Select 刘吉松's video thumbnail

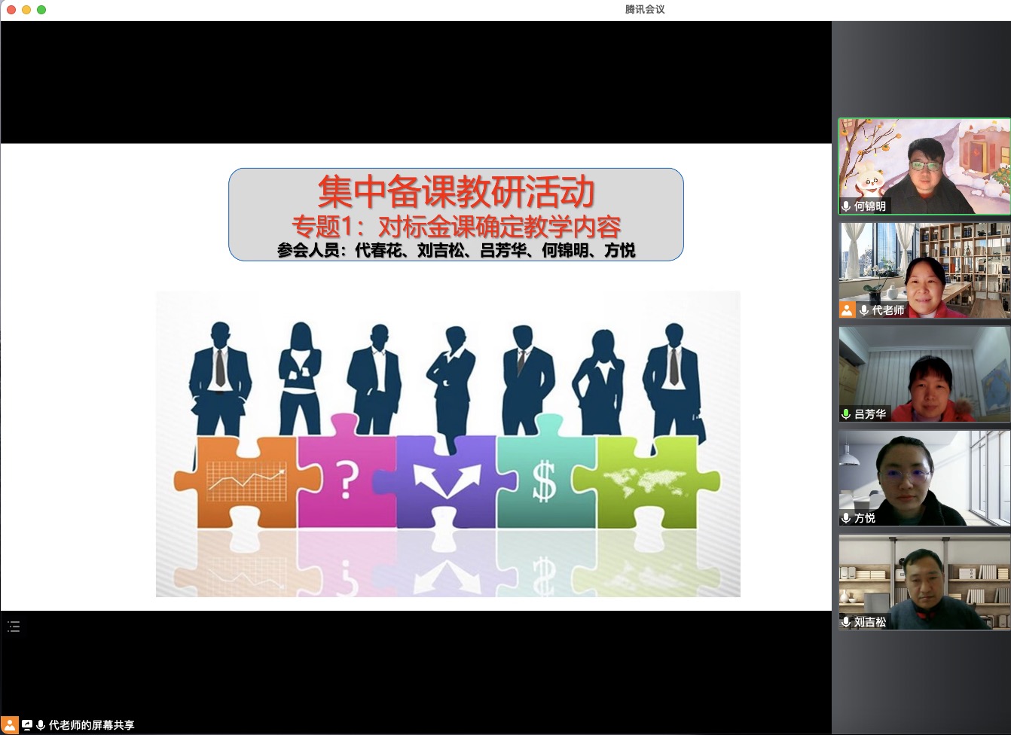924,581
